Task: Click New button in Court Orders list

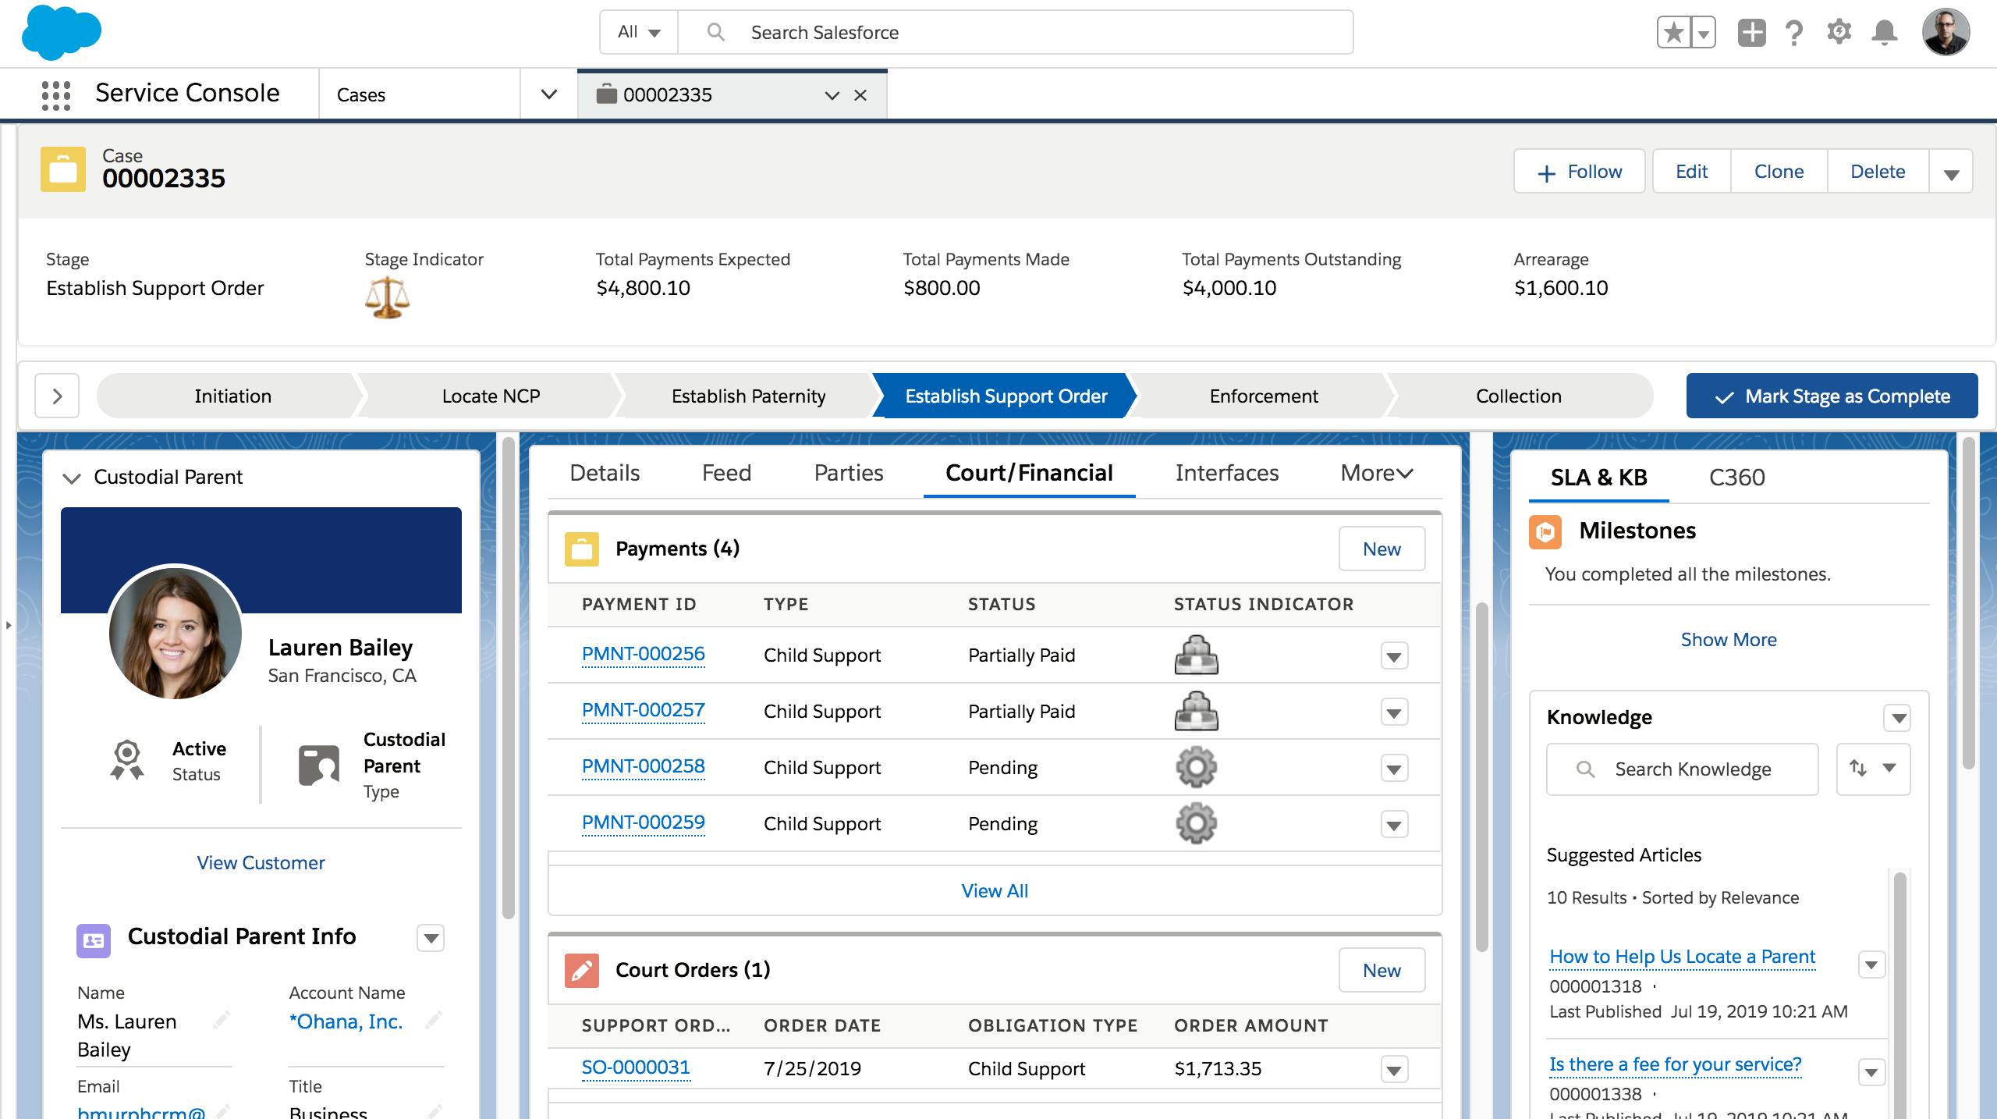Action: pyautogui.click(x=1382, y=971)
